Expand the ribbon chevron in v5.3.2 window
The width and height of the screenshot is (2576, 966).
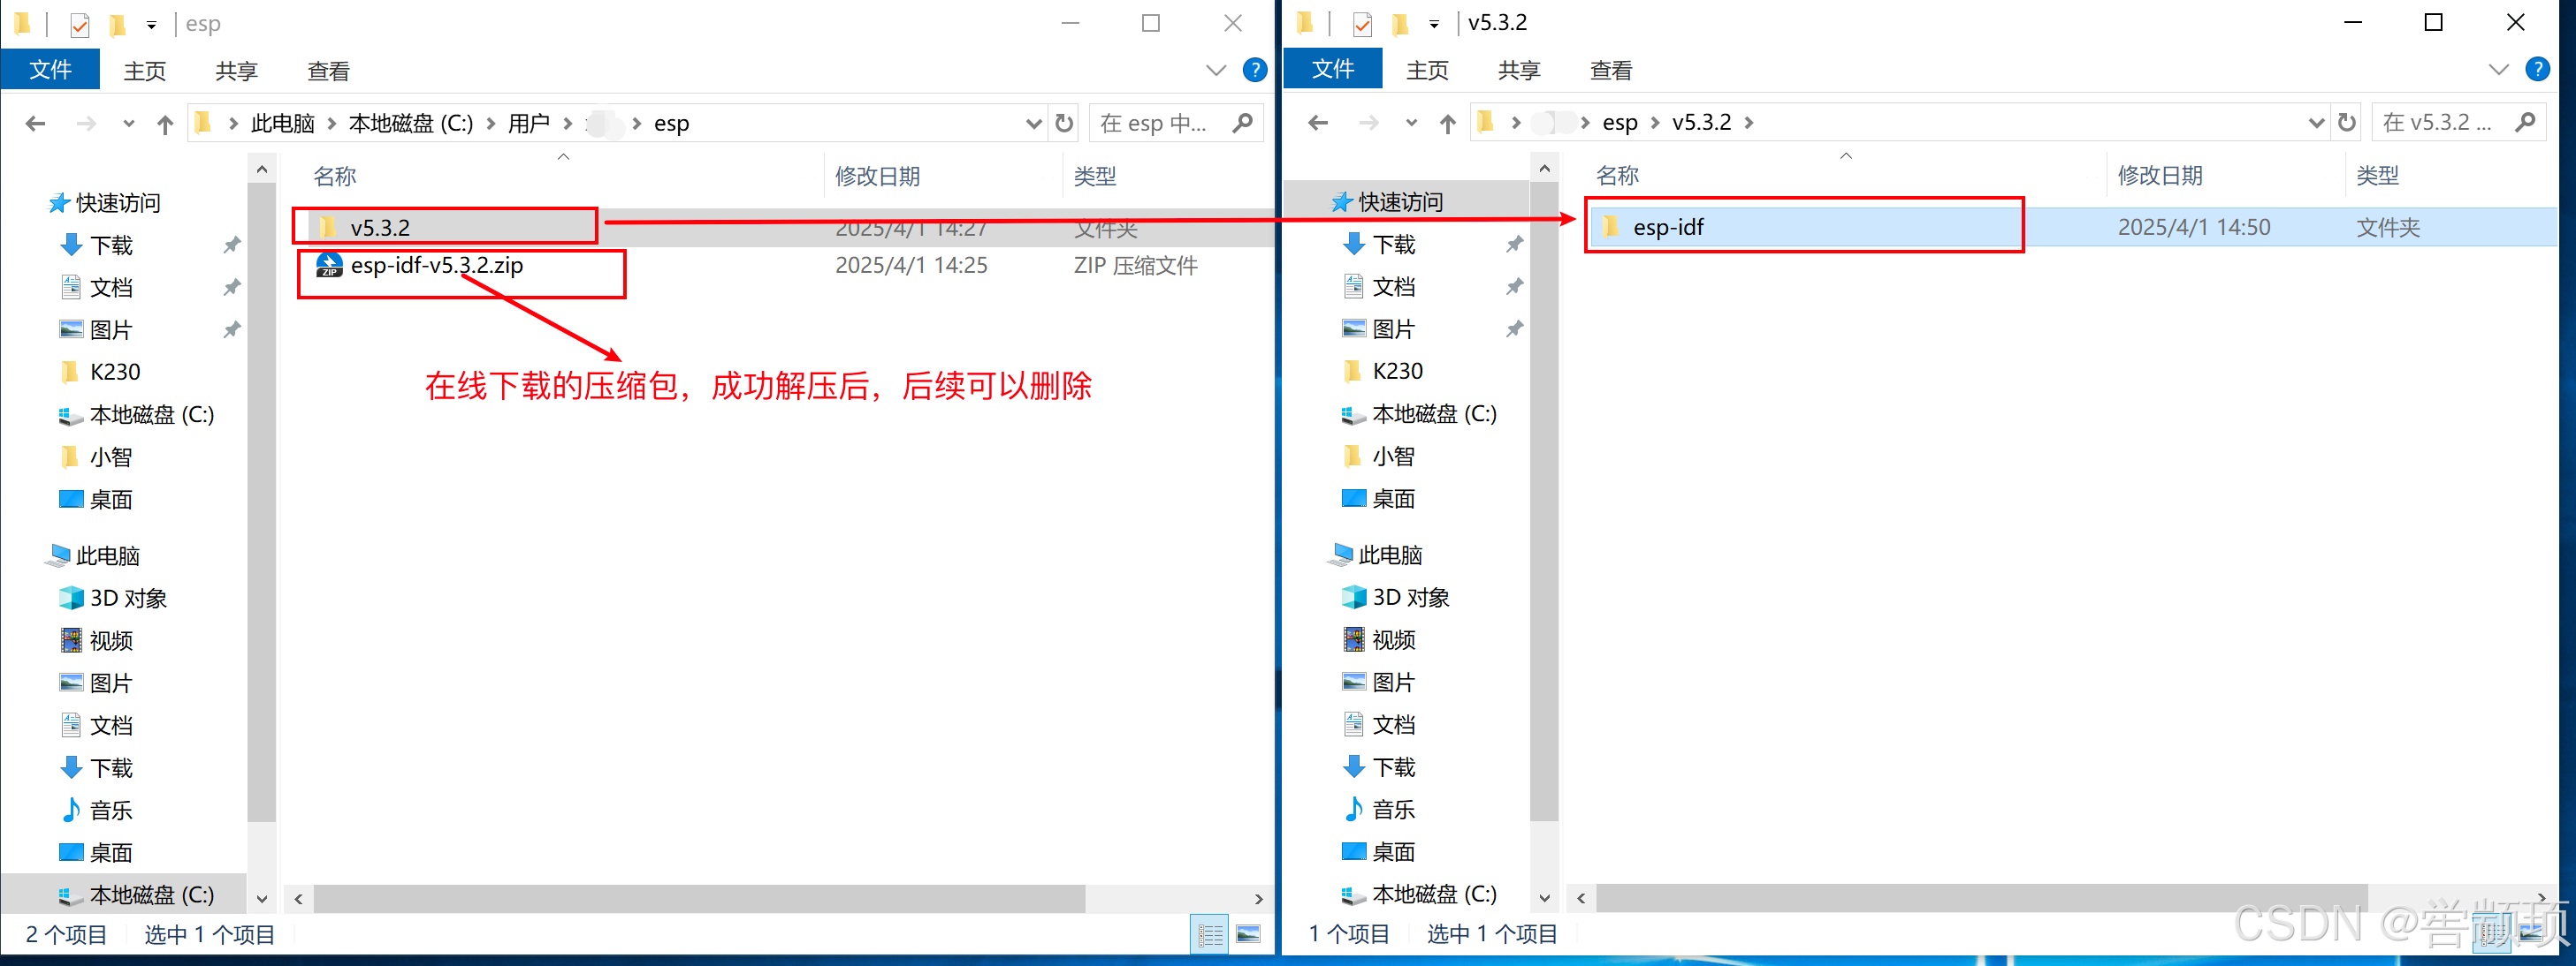point(2498,69)
